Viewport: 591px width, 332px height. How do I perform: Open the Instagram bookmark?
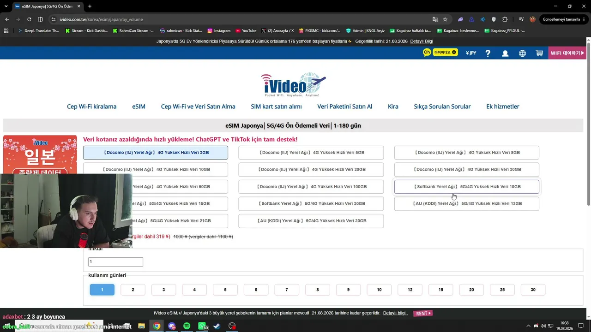pyautogui.click(x=219, y=31)
